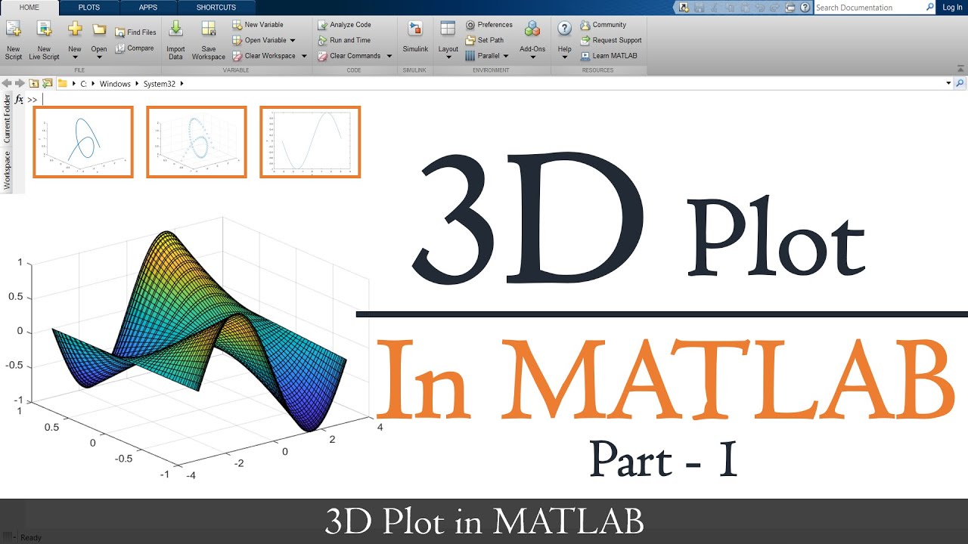Click the Log In button
968x544 pixels.
coord(952,8)
